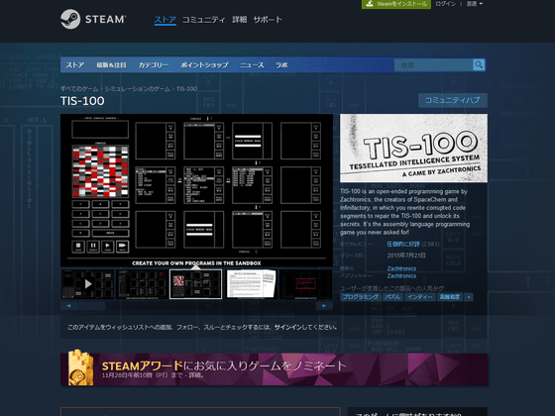Viewport: 555px width, 416px height.
Task: Click シミュレーションのゲーム breadcrumb
Action: point(138,89)
